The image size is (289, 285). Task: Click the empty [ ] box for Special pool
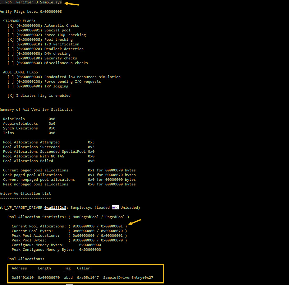click(11, 30)
